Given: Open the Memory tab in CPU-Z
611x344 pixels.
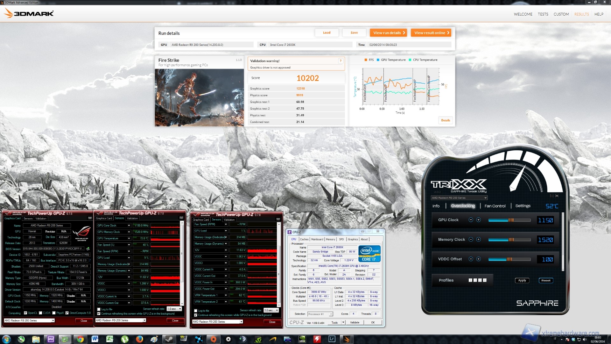Looking at the screenshot, I should [x=330, y=239].
